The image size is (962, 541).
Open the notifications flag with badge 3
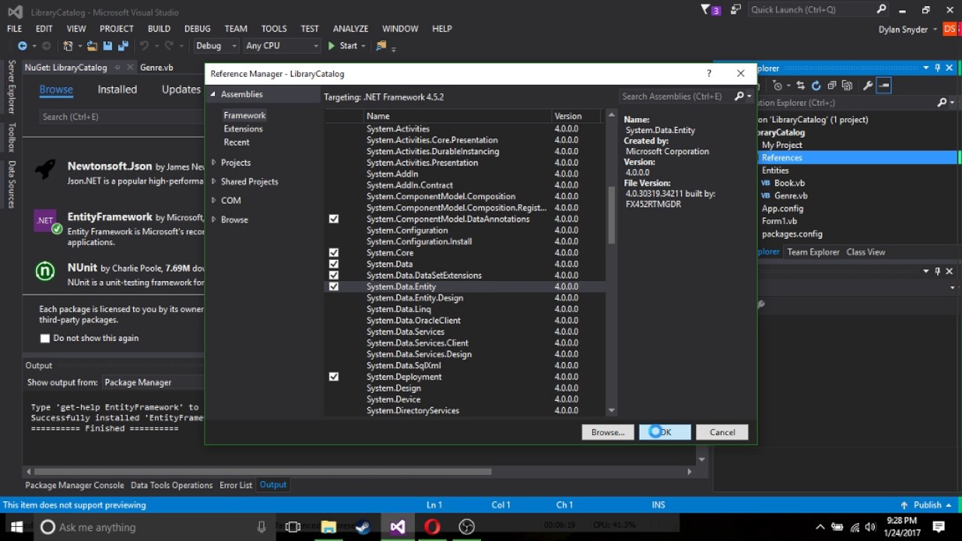pyautogui.click(x=710, y=10)
